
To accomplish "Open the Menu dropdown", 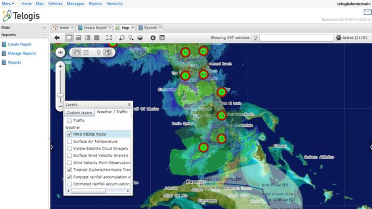I will [x=8, y=3].
